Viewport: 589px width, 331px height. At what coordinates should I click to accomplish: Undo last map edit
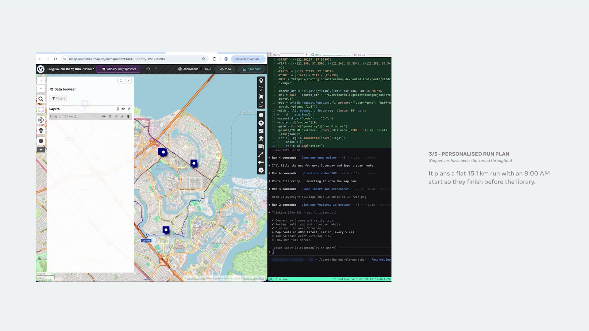(148, 69)
